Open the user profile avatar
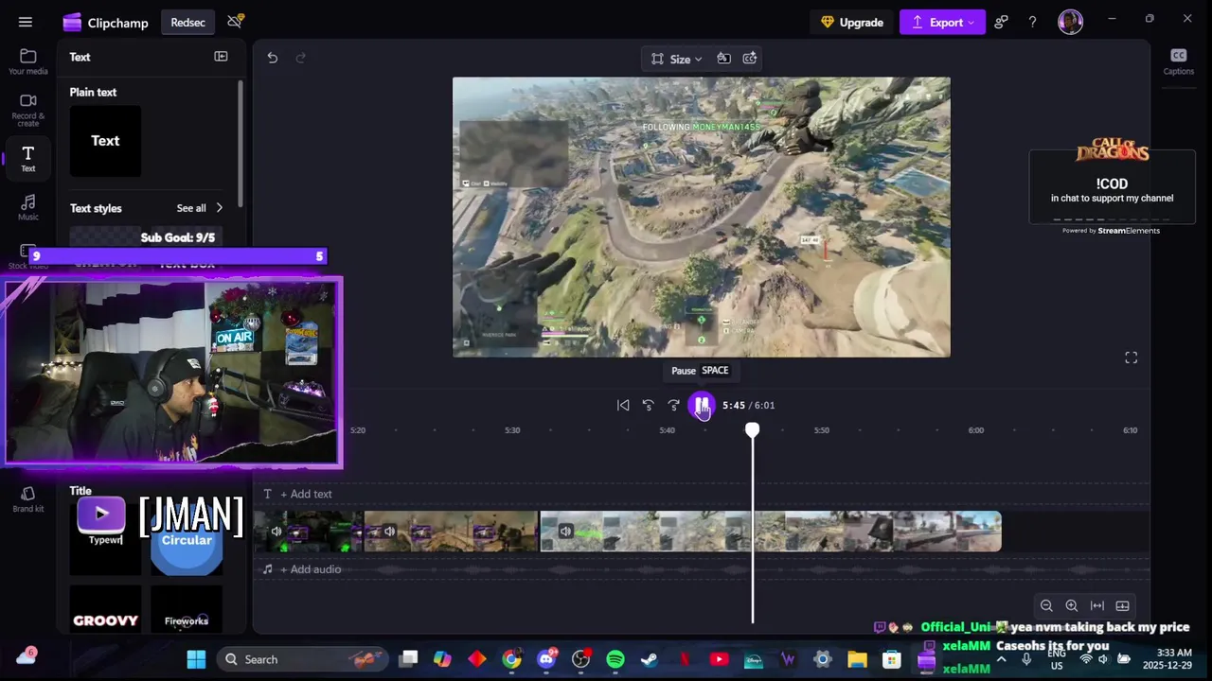The image size is (1212, 681). (x=1071, y=22)
